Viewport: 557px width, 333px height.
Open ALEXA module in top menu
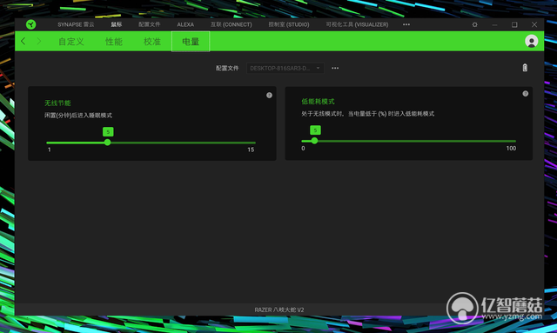(x=185, y=24)
